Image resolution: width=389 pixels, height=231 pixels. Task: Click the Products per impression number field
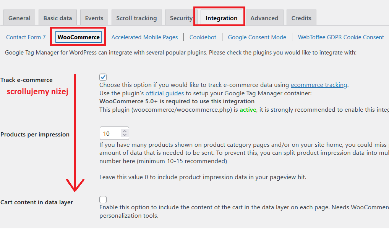coord(110,133)
